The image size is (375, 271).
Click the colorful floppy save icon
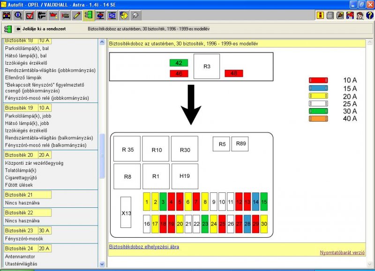click(350, 15)
